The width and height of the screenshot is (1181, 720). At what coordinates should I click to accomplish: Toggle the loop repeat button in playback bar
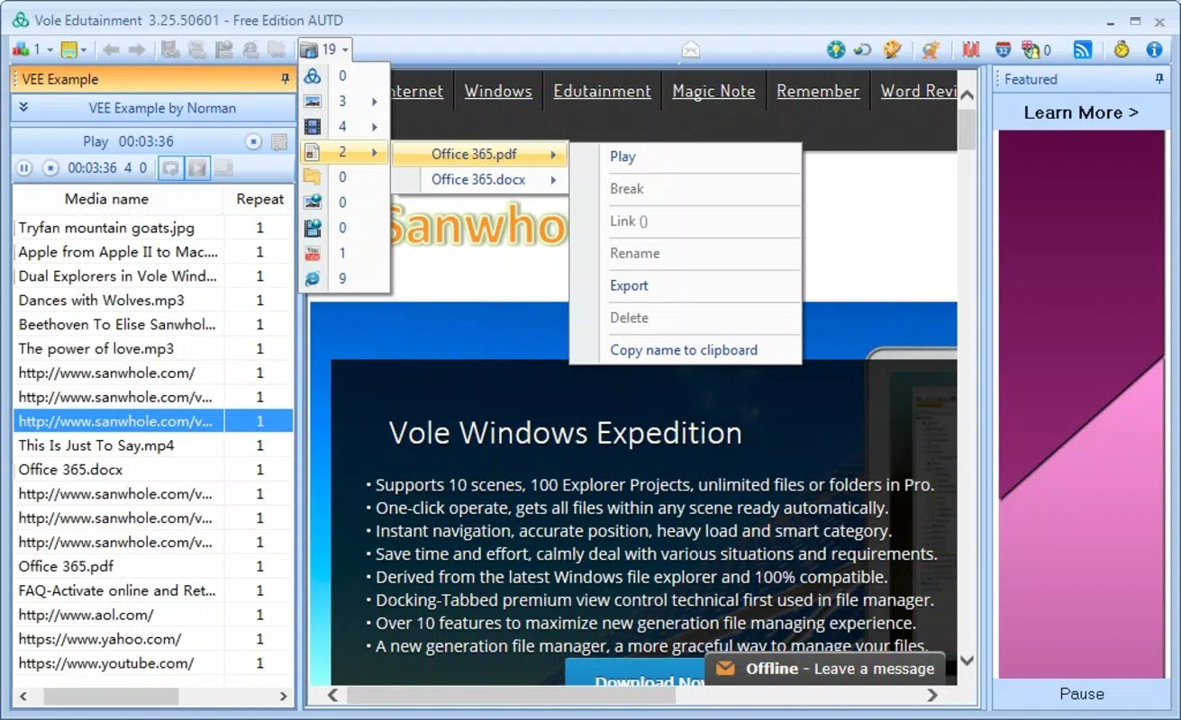170,167
